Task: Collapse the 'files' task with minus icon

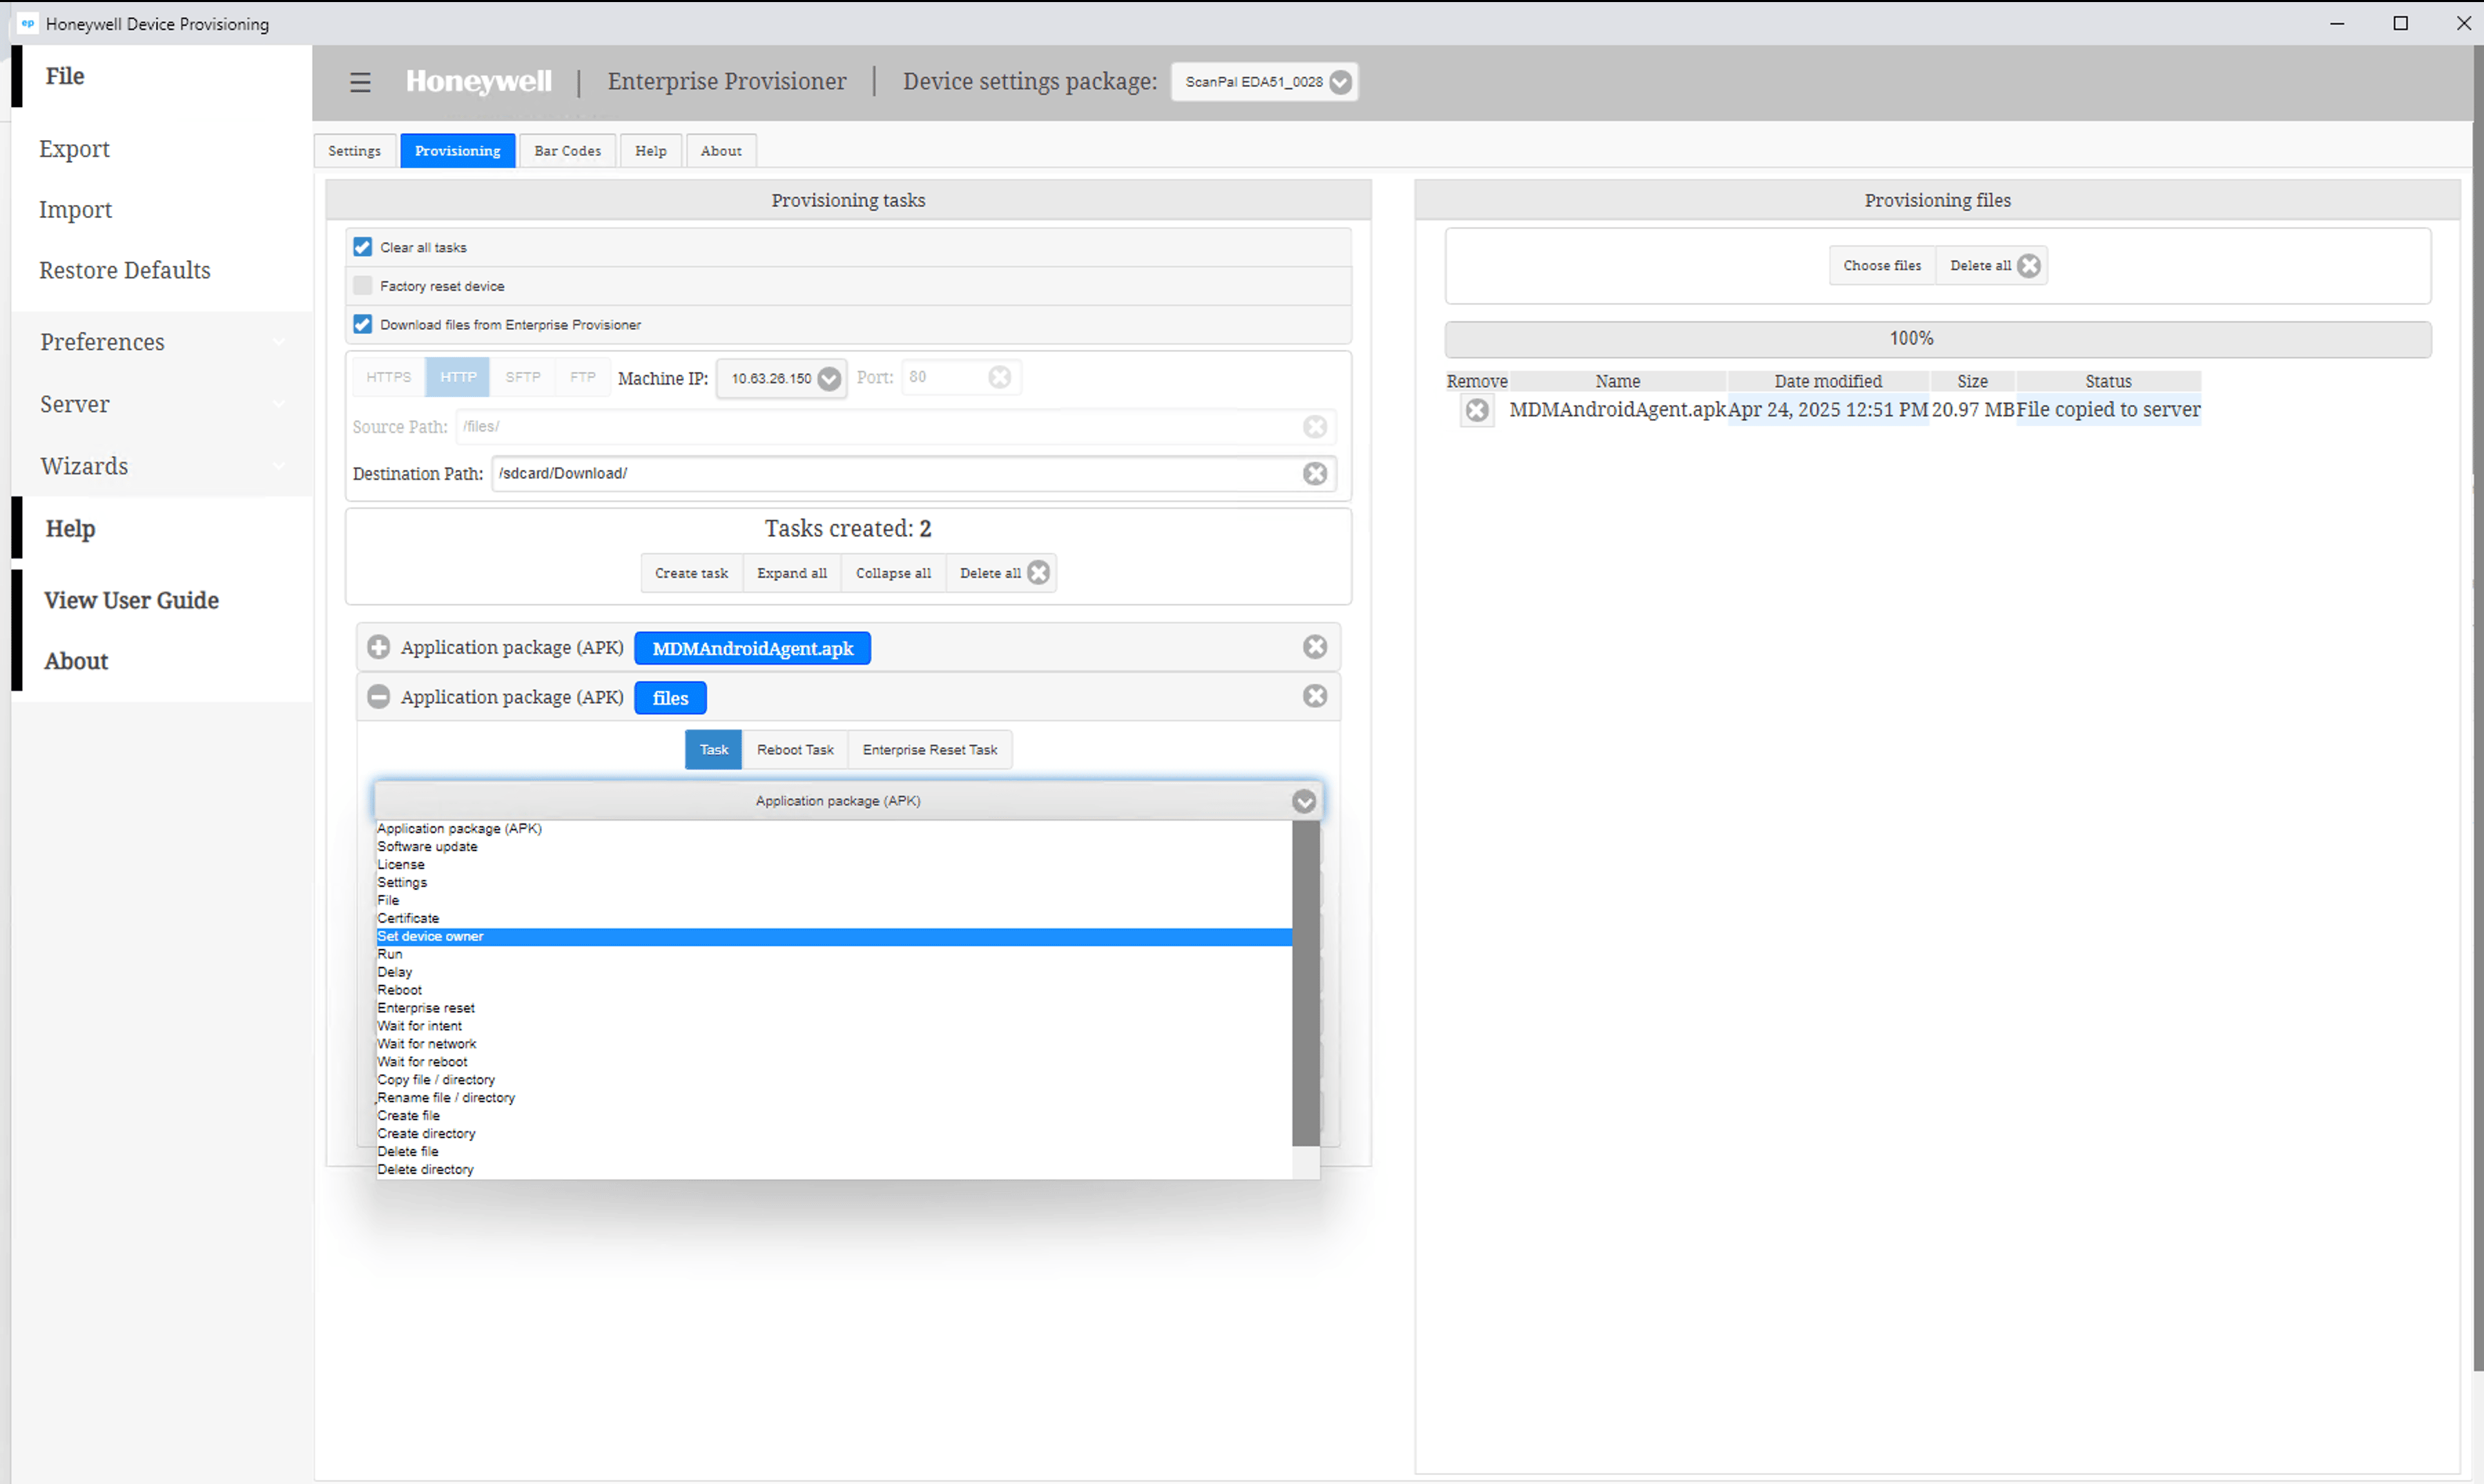Action: pyautogui.click(x=378, y=697)
